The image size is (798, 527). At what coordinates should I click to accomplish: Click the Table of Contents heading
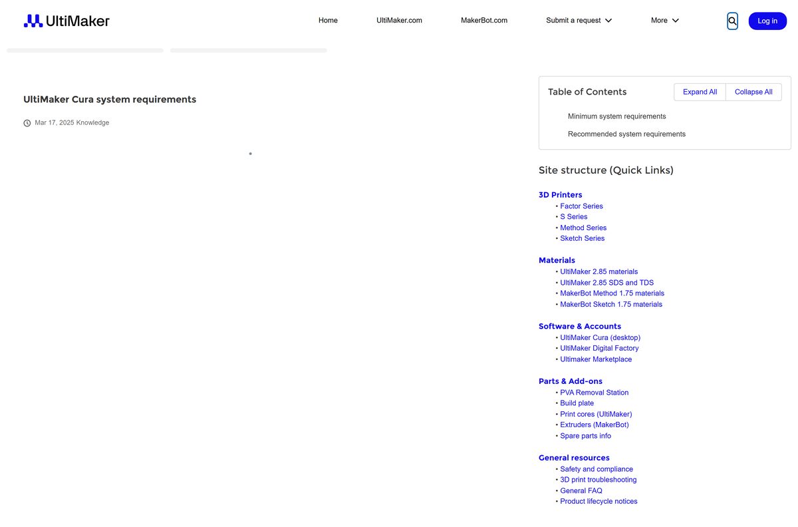point(587,92)
